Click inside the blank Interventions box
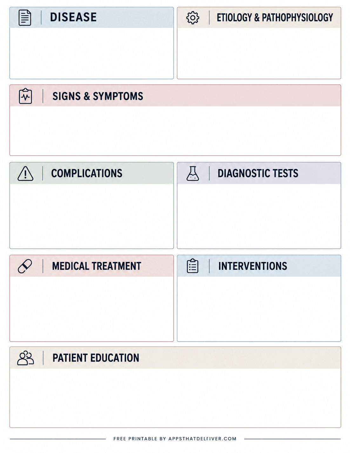Screen dimensions: 350x453 259,309
